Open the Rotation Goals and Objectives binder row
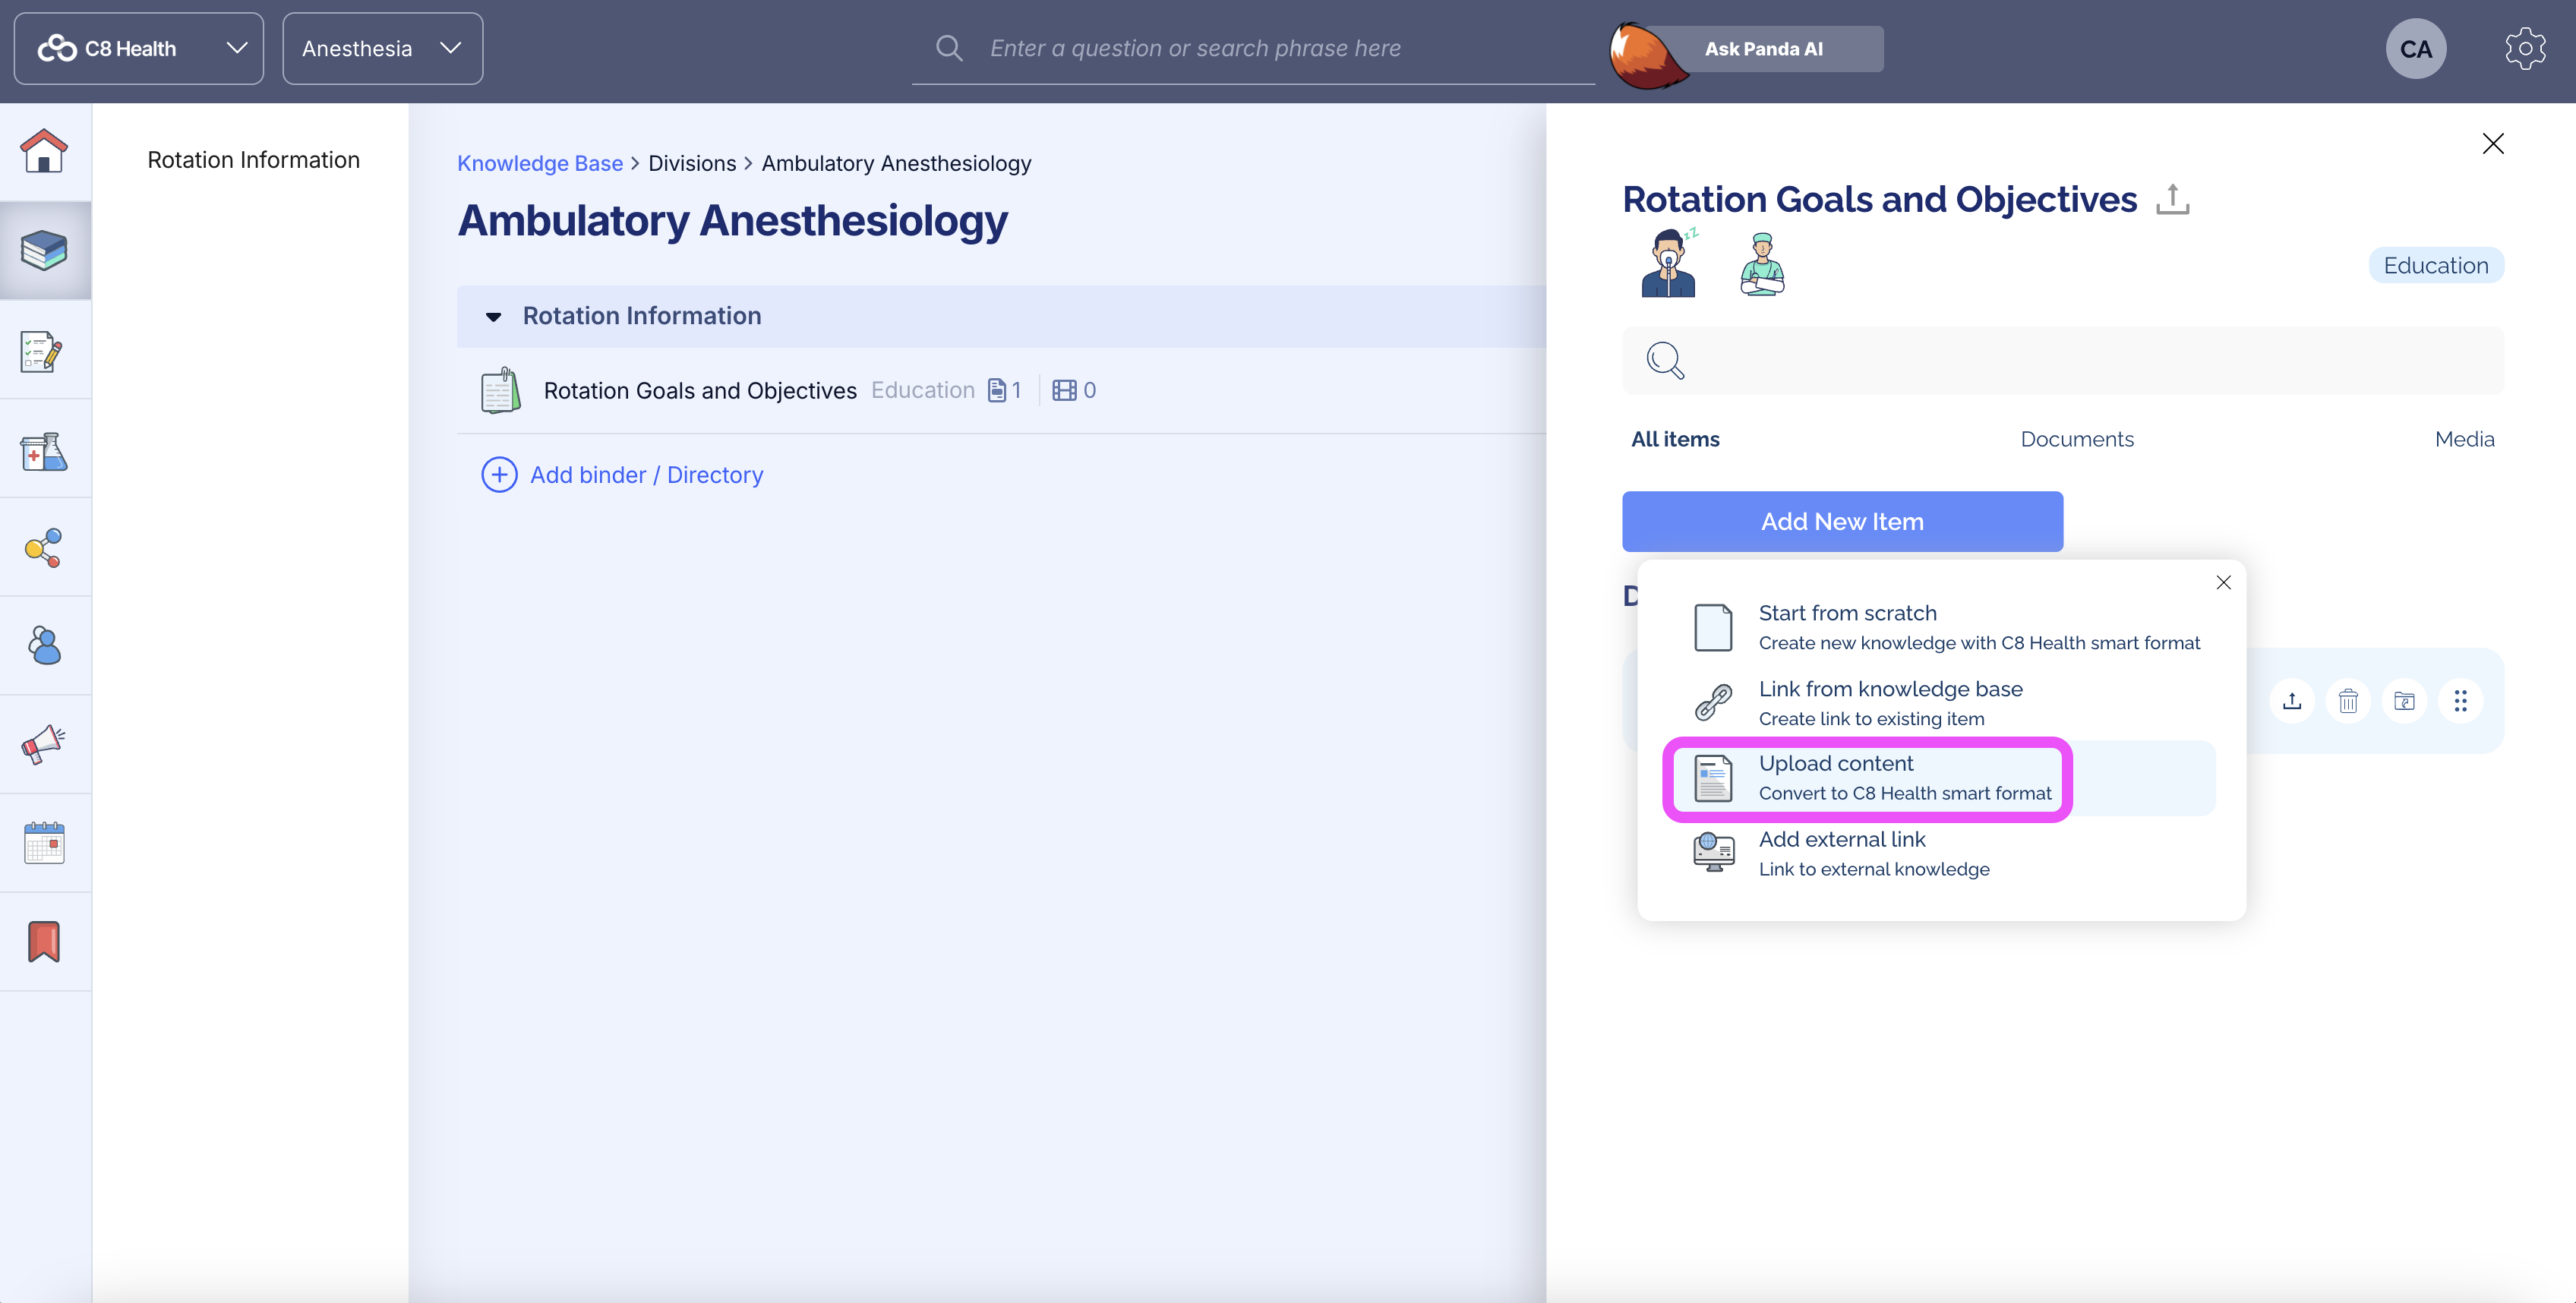Screen dimensions: 2576x1303 (x=1001, y=390)
